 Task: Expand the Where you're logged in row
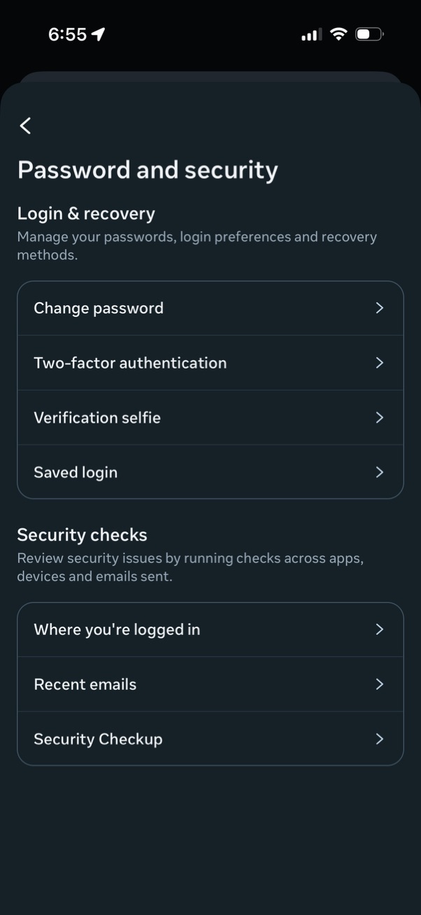pyautogui.click(x=210, y=629)
